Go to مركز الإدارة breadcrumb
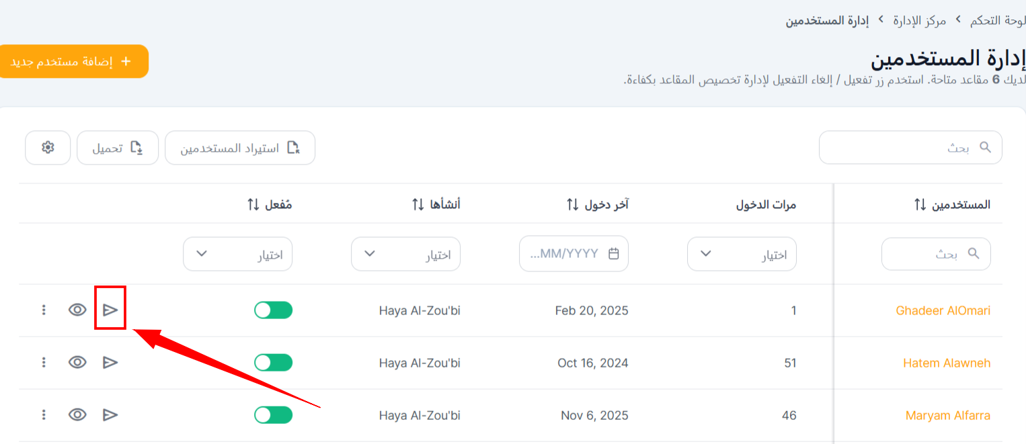Image resolution: width=1026 pixels, height=444 pixels. pyautogui.click(x=919, y=20)
